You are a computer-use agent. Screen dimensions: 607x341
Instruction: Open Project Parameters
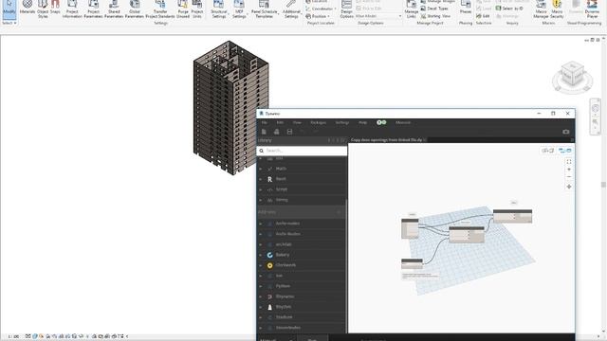[x=93, y=9]
